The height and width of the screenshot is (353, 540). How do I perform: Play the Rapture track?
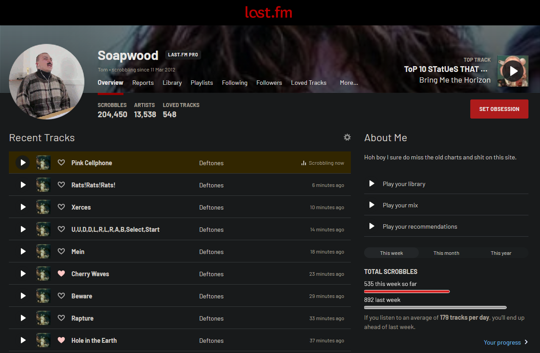(x=23, y=318)
